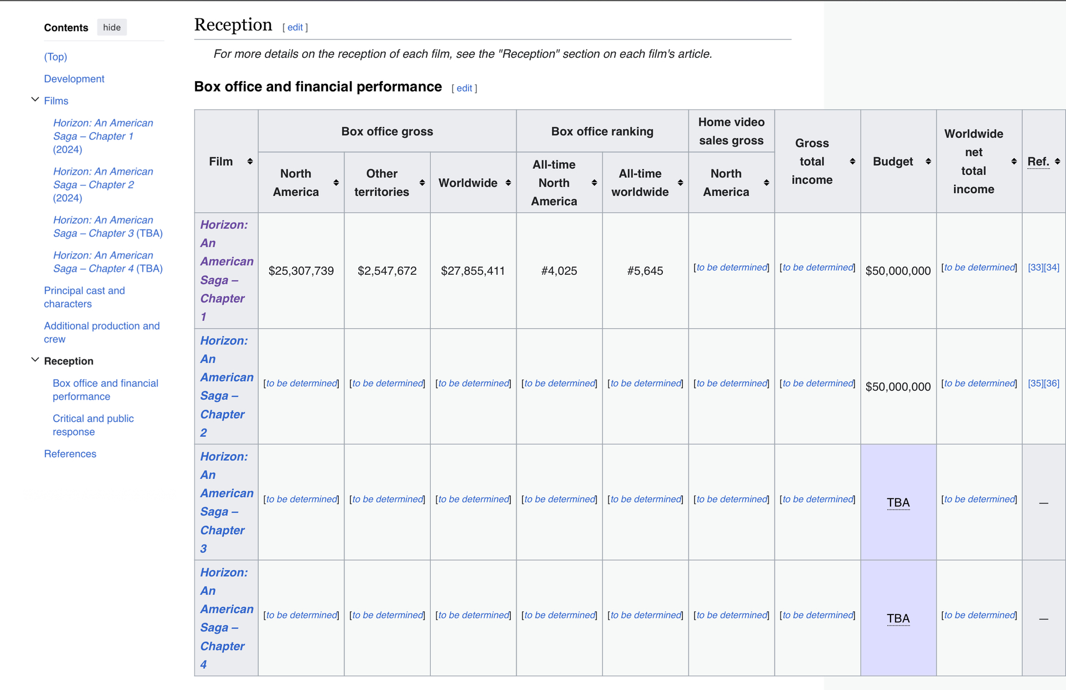Image resolution: width=1066 pixels, height=690 pixels.
Task: Jump to Chapter 4 (TBA) in contents
Action: point(108,262)
